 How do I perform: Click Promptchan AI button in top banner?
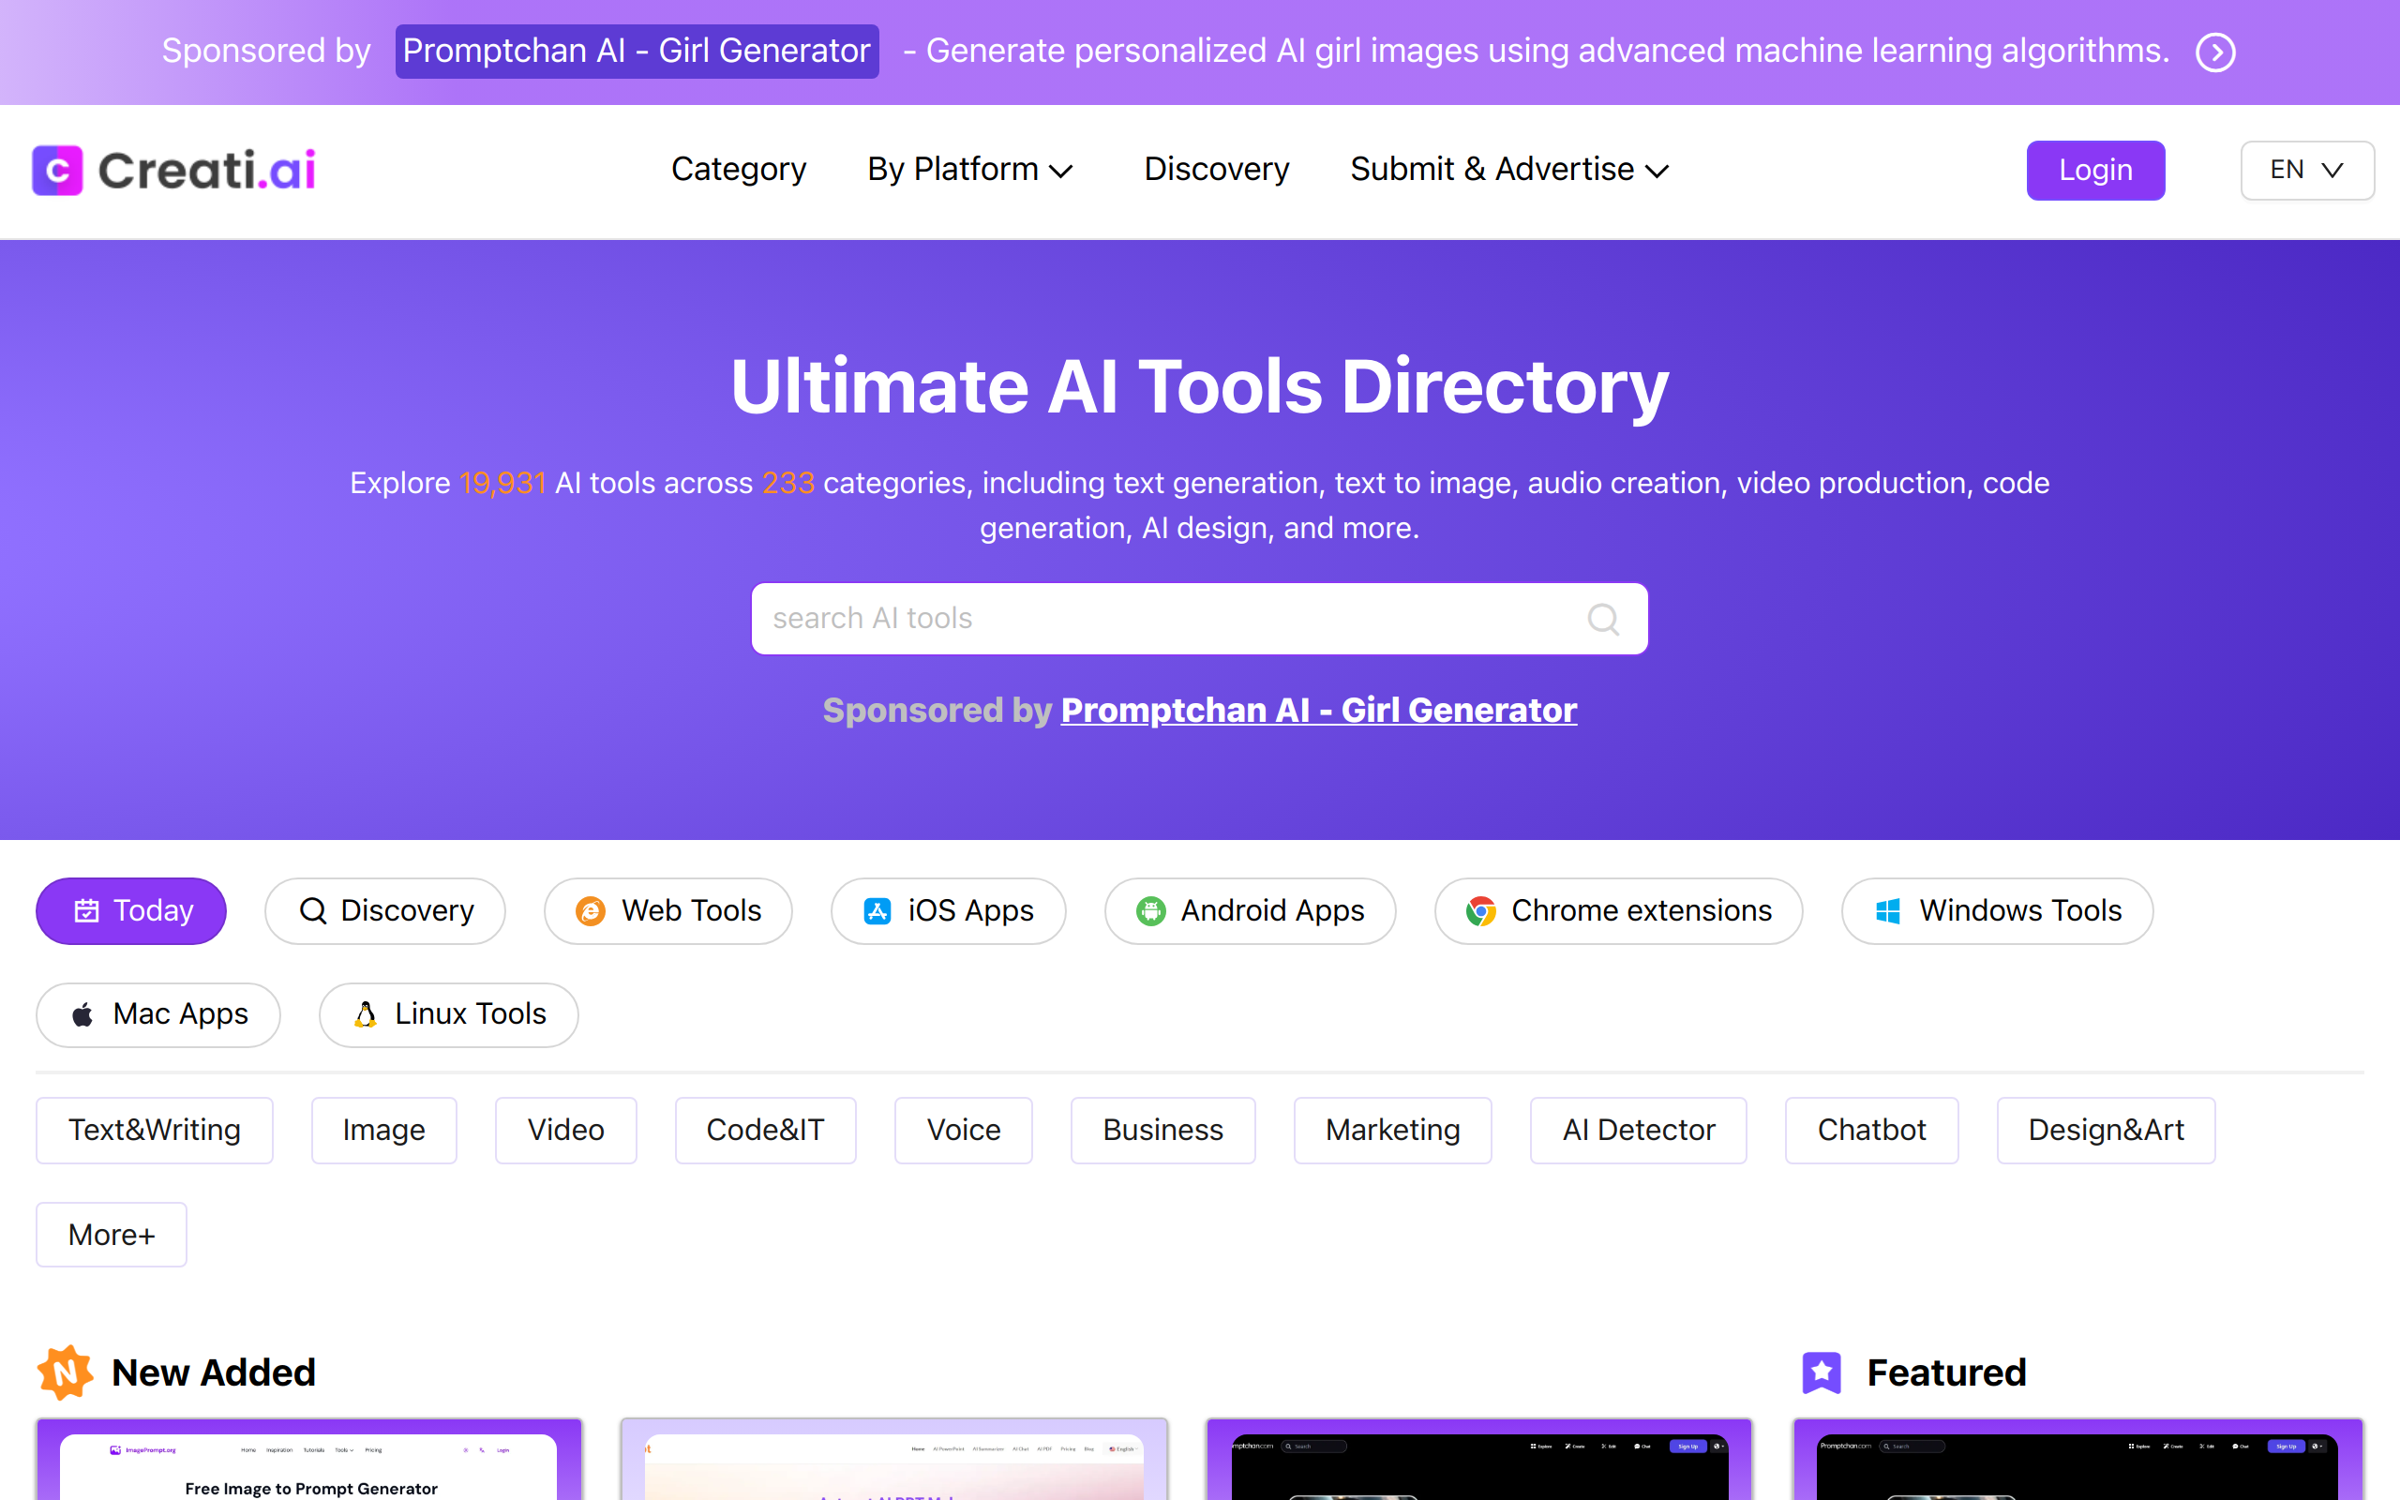pyautogui.click(x=637, y=52)
